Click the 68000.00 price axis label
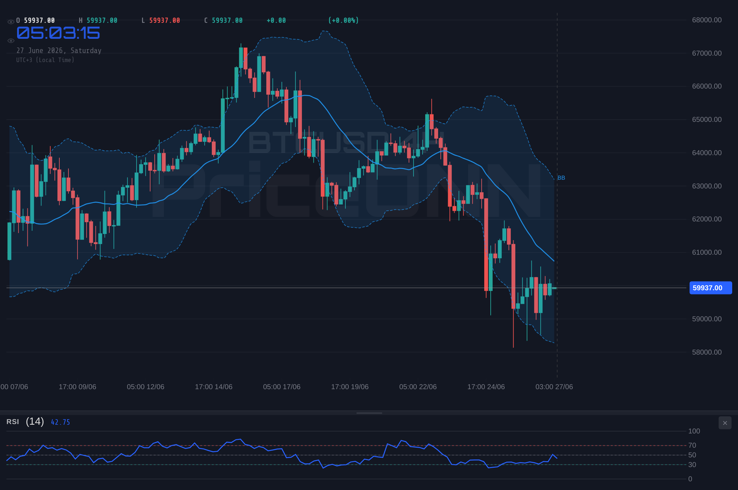 707,20
